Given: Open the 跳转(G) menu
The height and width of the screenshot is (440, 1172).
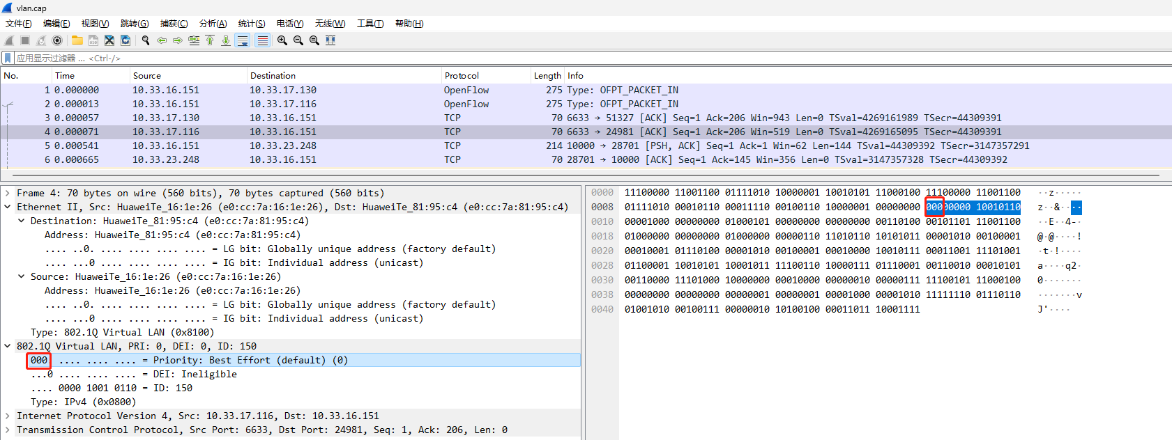Looking at the screenshot, I should [x=135, y=24].
